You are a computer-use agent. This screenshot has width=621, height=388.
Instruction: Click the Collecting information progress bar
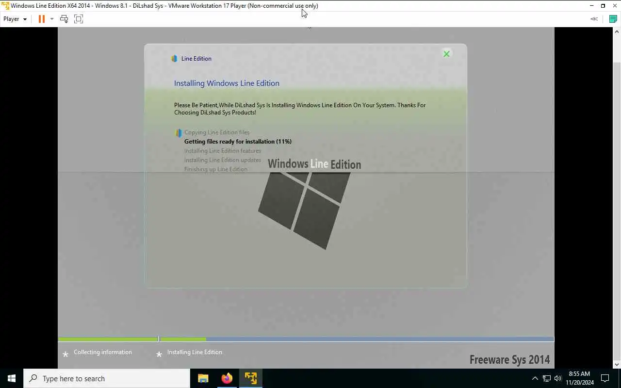pyautogui.click(x=108, y=339)
